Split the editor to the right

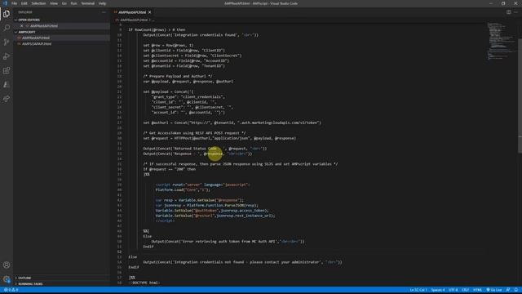[x=509, y=12]
